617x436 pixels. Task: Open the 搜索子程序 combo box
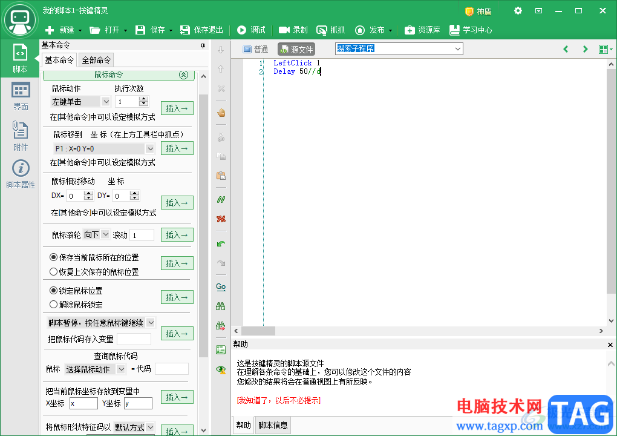point(399,48)
